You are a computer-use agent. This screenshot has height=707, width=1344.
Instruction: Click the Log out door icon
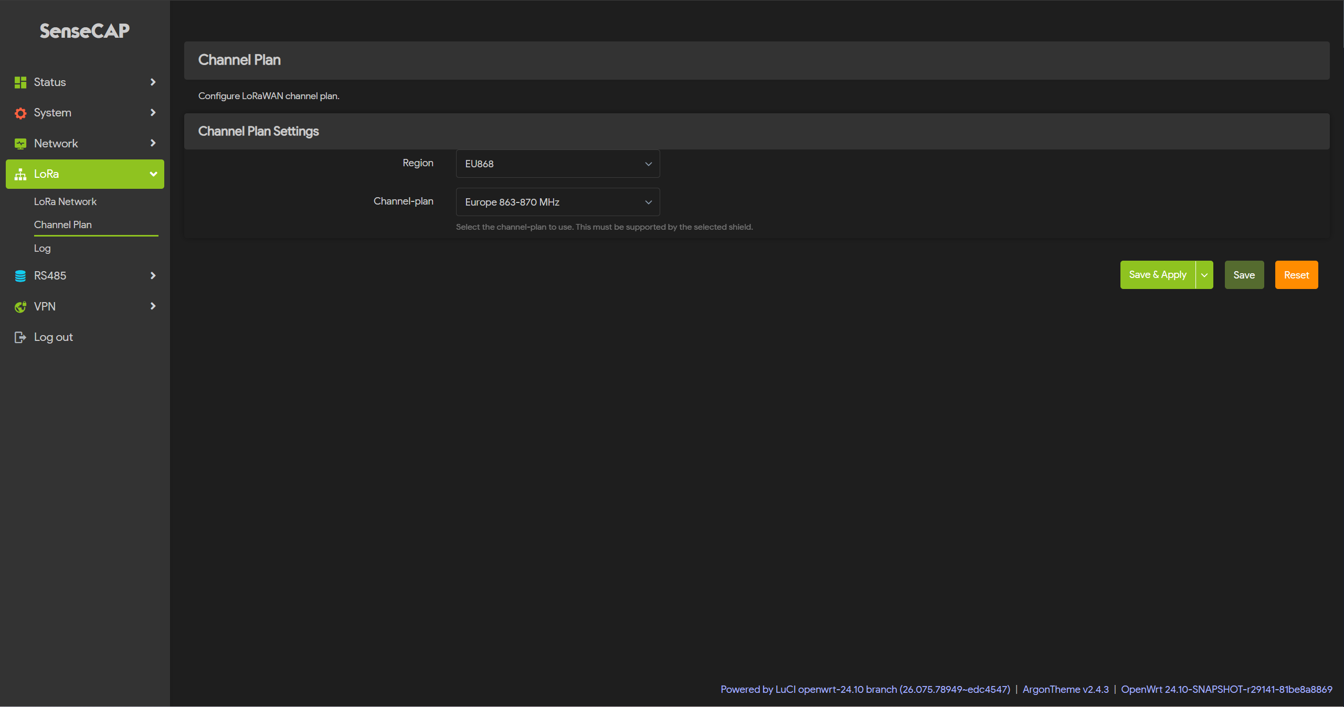point(20,337)
